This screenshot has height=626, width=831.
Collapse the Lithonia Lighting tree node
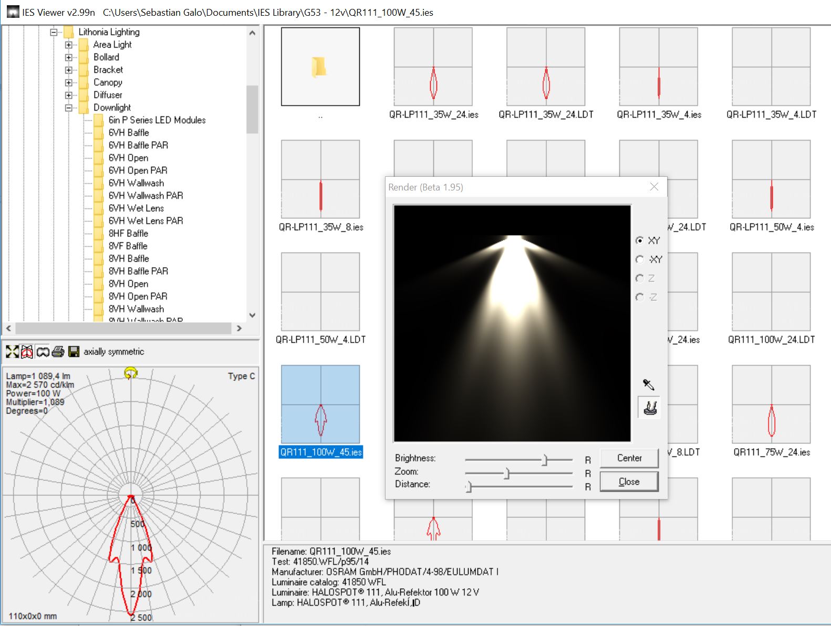pos(54,32)
